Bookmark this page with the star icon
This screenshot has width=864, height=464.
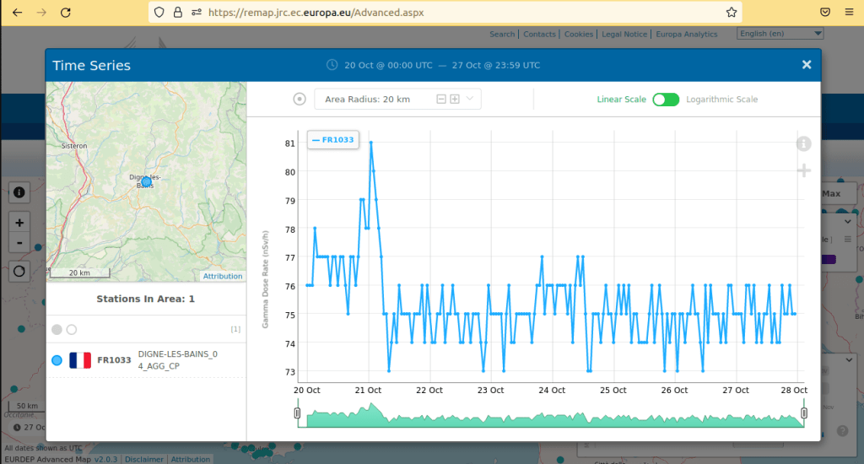click(x=732, y=13)
